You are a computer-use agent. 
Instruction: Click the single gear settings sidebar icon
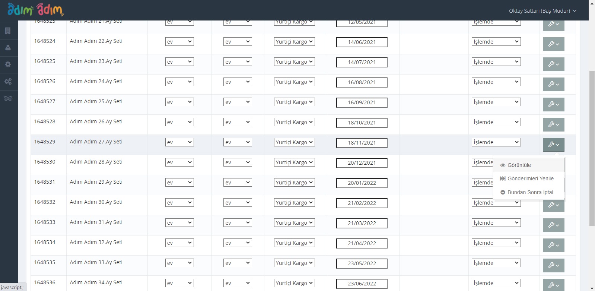click(8, 64)
